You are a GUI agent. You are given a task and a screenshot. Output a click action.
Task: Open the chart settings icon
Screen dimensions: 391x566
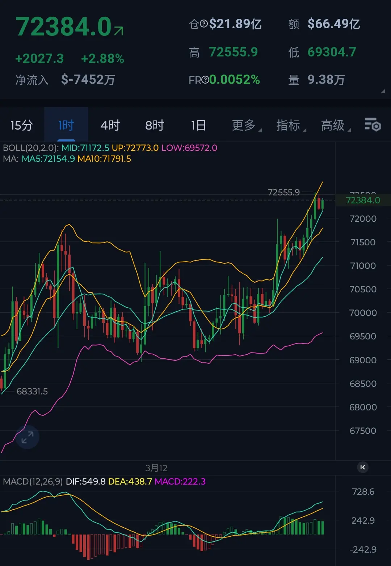373,125
